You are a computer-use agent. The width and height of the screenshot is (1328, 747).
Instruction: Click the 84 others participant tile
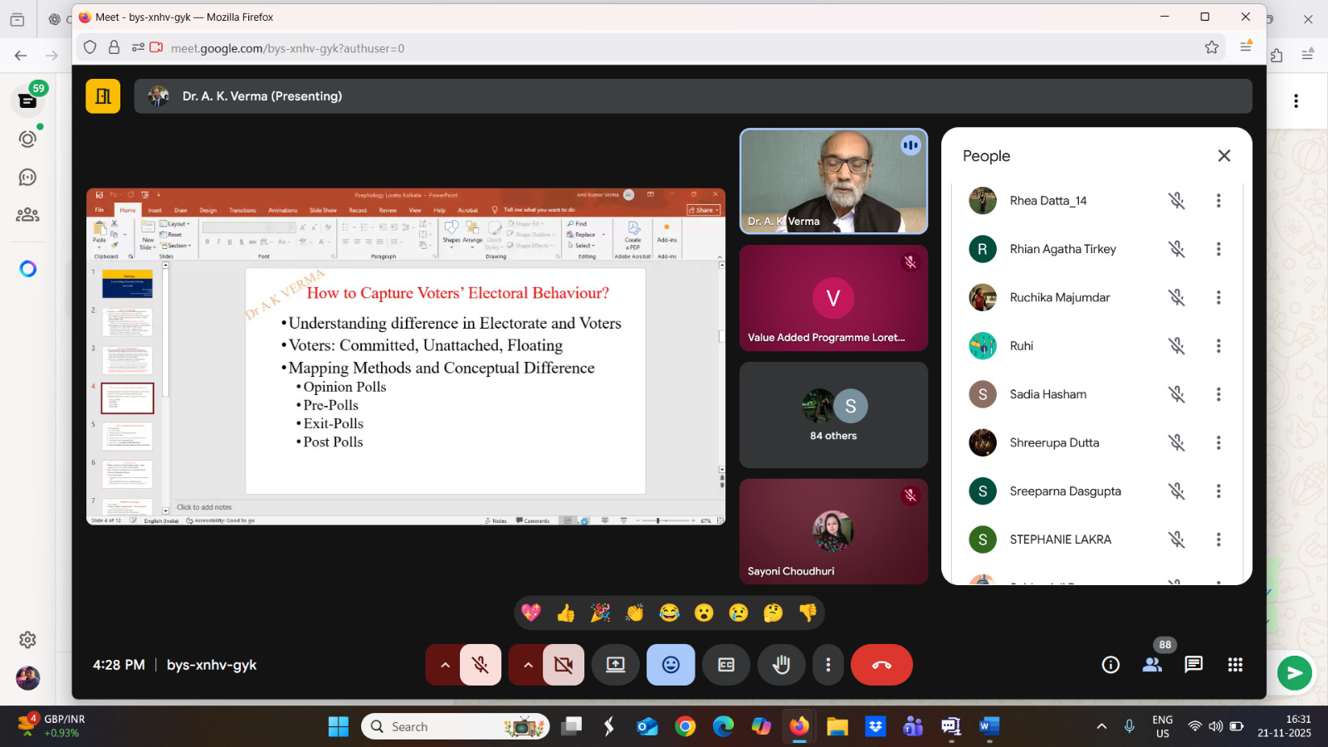(x=833, y=415)
